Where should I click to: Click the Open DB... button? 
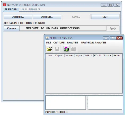(x=47, y=17)
